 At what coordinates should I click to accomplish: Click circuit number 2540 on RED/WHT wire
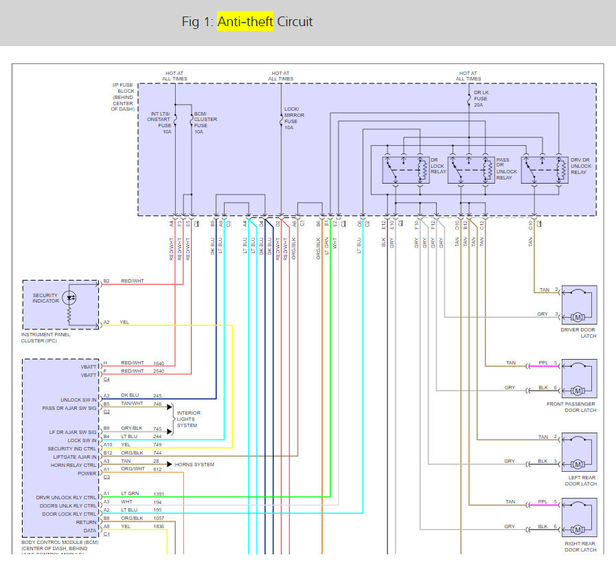pyautogui.click(x=159, y=371)
